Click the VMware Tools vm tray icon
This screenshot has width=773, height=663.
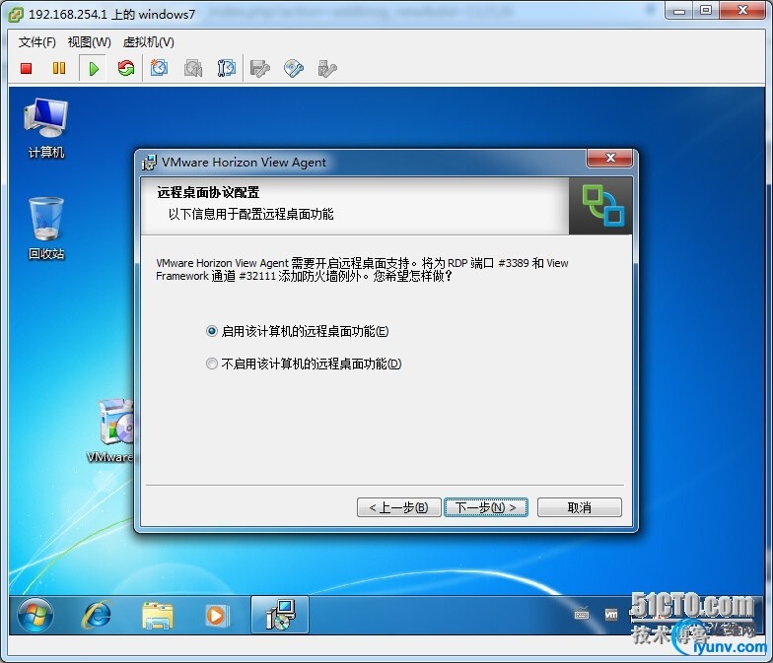pyautogui.click(x=611, y=615)
